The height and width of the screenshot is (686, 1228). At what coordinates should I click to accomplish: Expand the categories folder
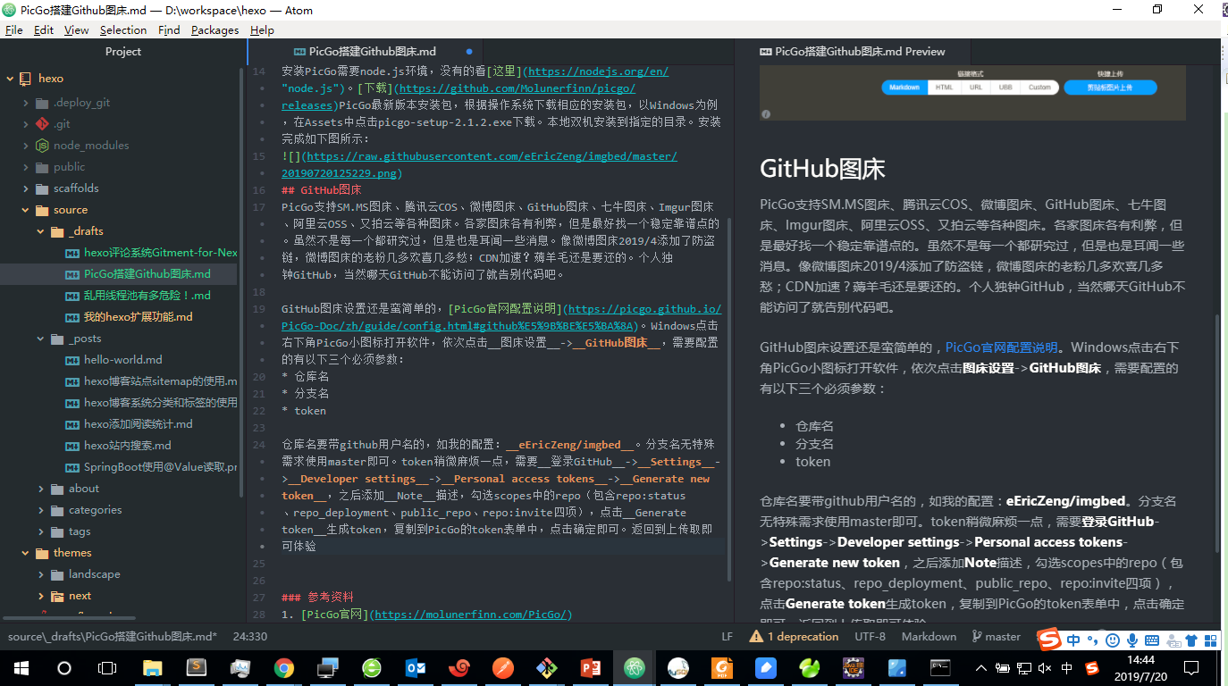[41, 510]
